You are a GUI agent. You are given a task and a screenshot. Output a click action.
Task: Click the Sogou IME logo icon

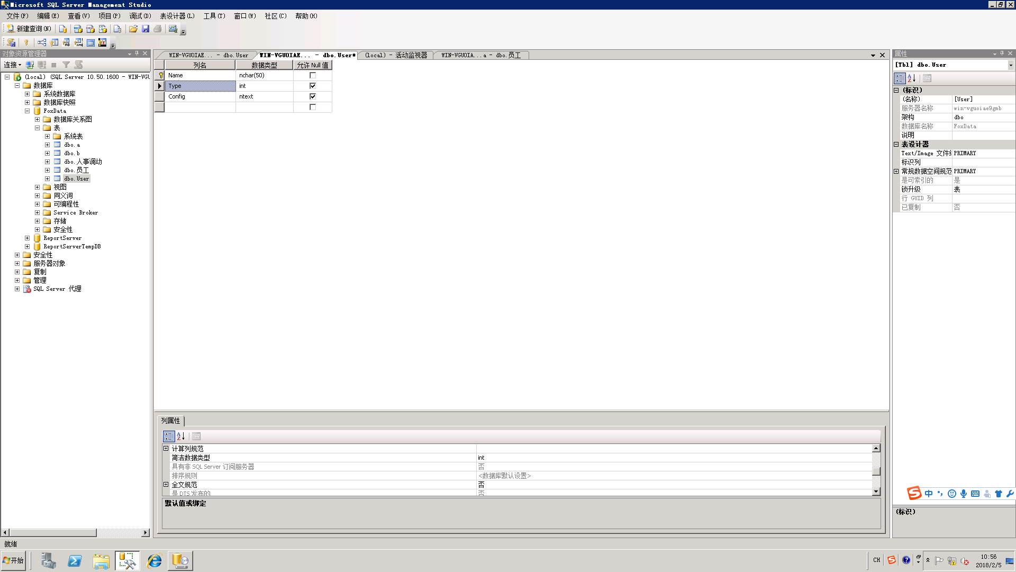[914, 493]
